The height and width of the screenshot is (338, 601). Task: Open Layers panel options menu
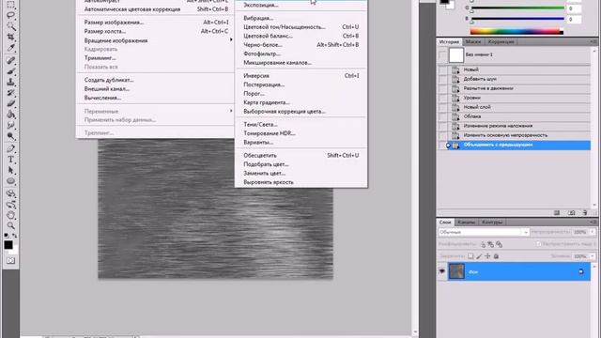[x=593, y=222]
